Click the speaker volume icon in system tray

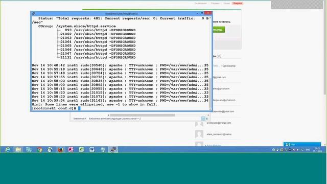coord(298,150)
